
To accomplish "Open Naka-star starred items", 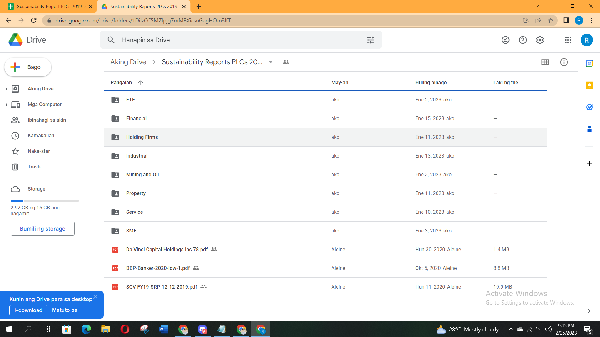I will tap(39, 151).
